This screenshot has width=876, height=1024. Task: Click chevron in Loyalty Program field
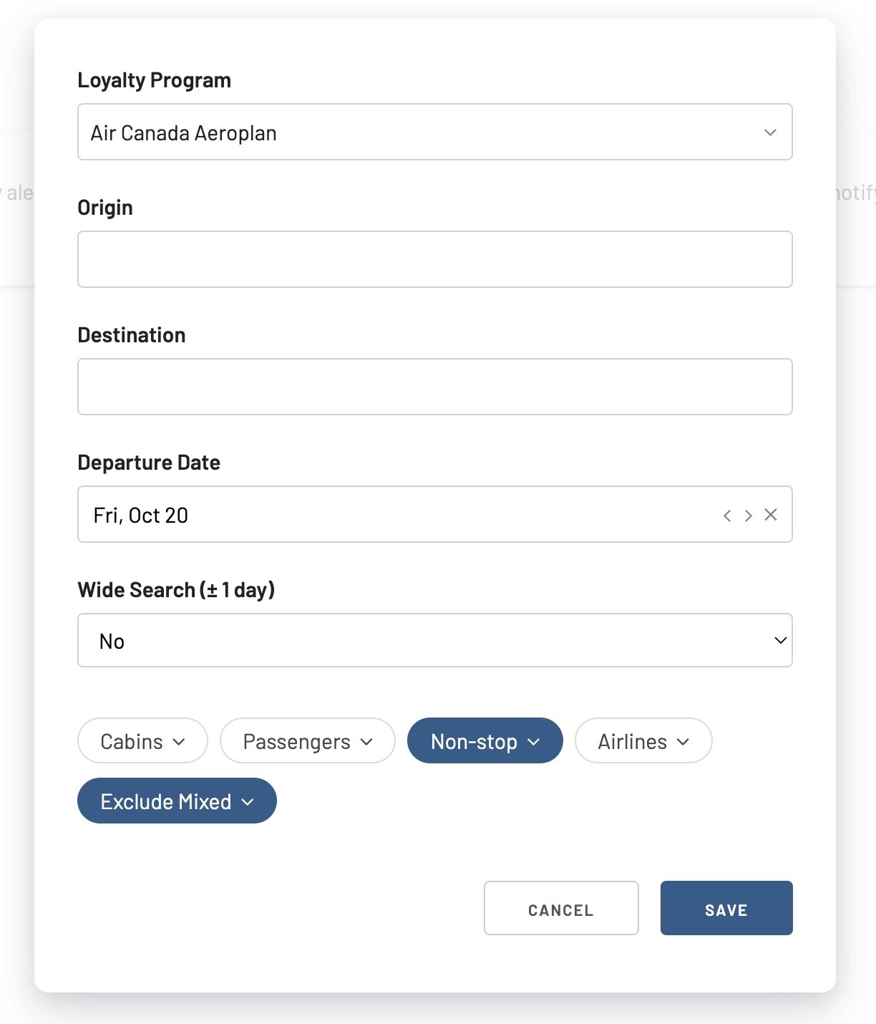click(x=770, y=132)
